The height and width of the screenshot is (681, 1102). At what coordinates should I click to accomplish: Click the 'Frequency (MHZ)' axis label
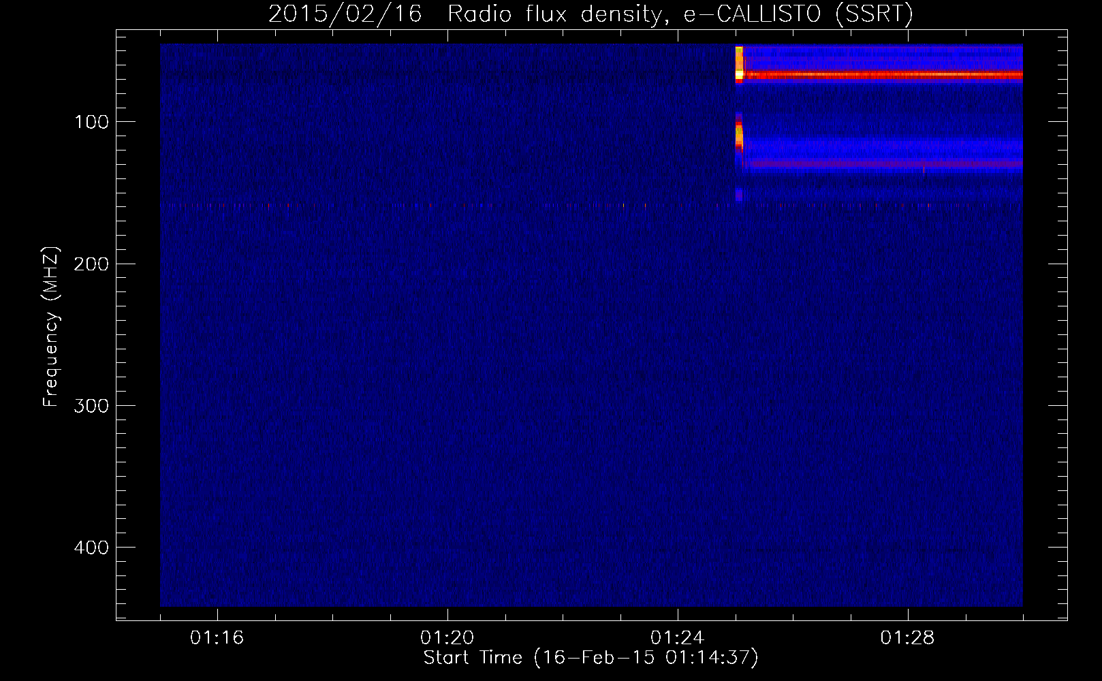pyautogui.click(x=51, y=327)
